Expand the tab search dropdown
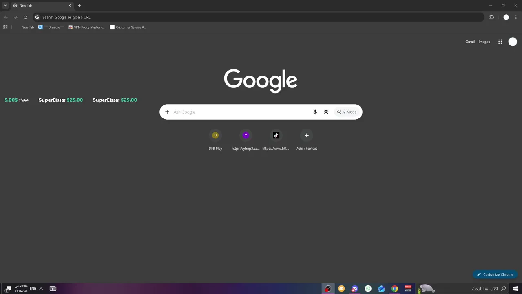 pos(5,5)
